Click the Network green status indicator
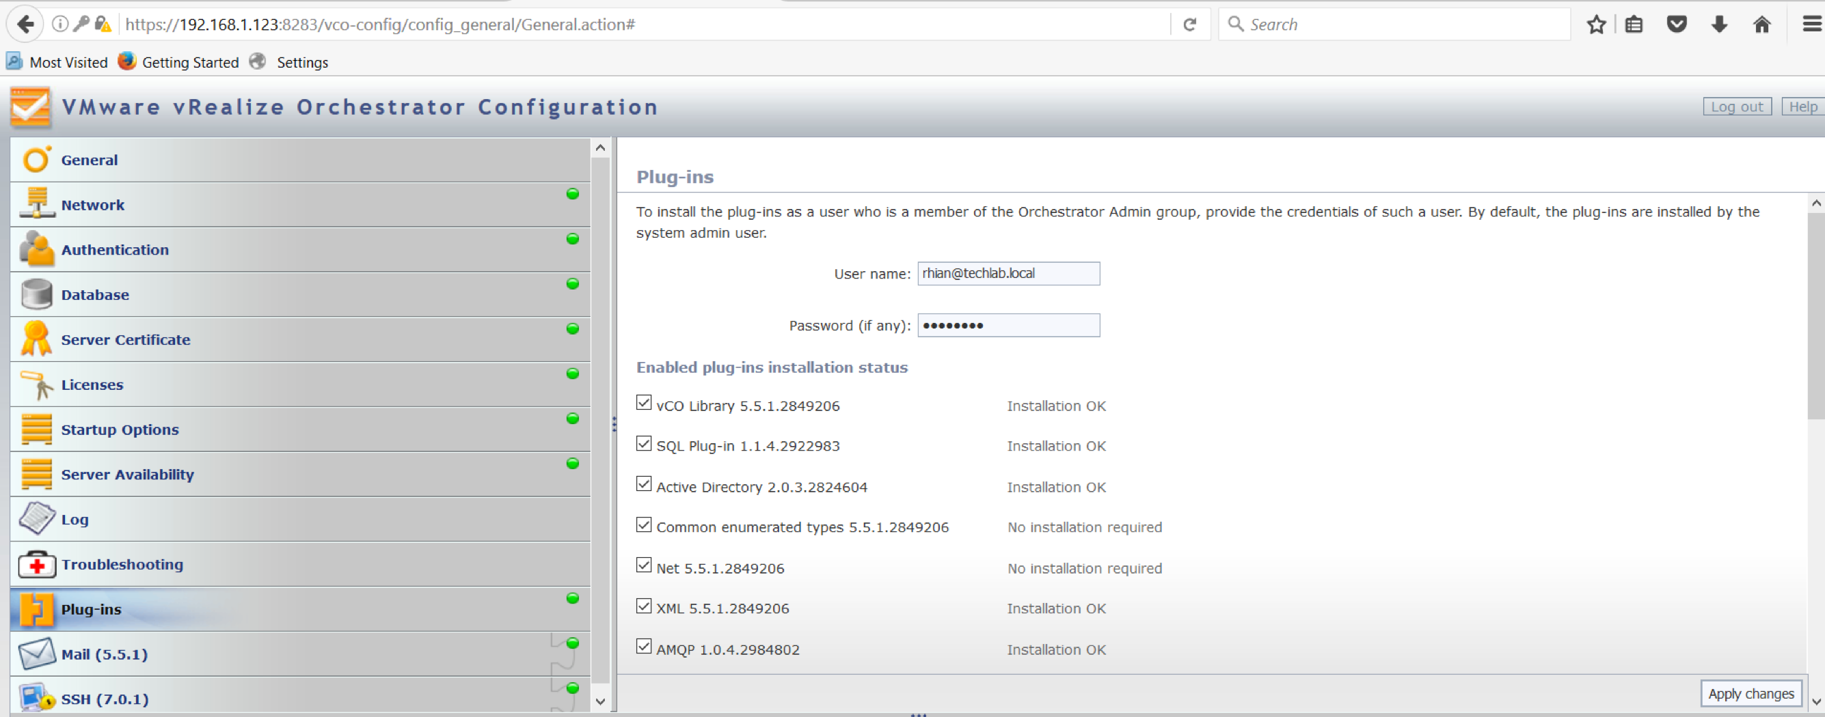Viewport: 1825px width, 717px height. coord(572,194)
